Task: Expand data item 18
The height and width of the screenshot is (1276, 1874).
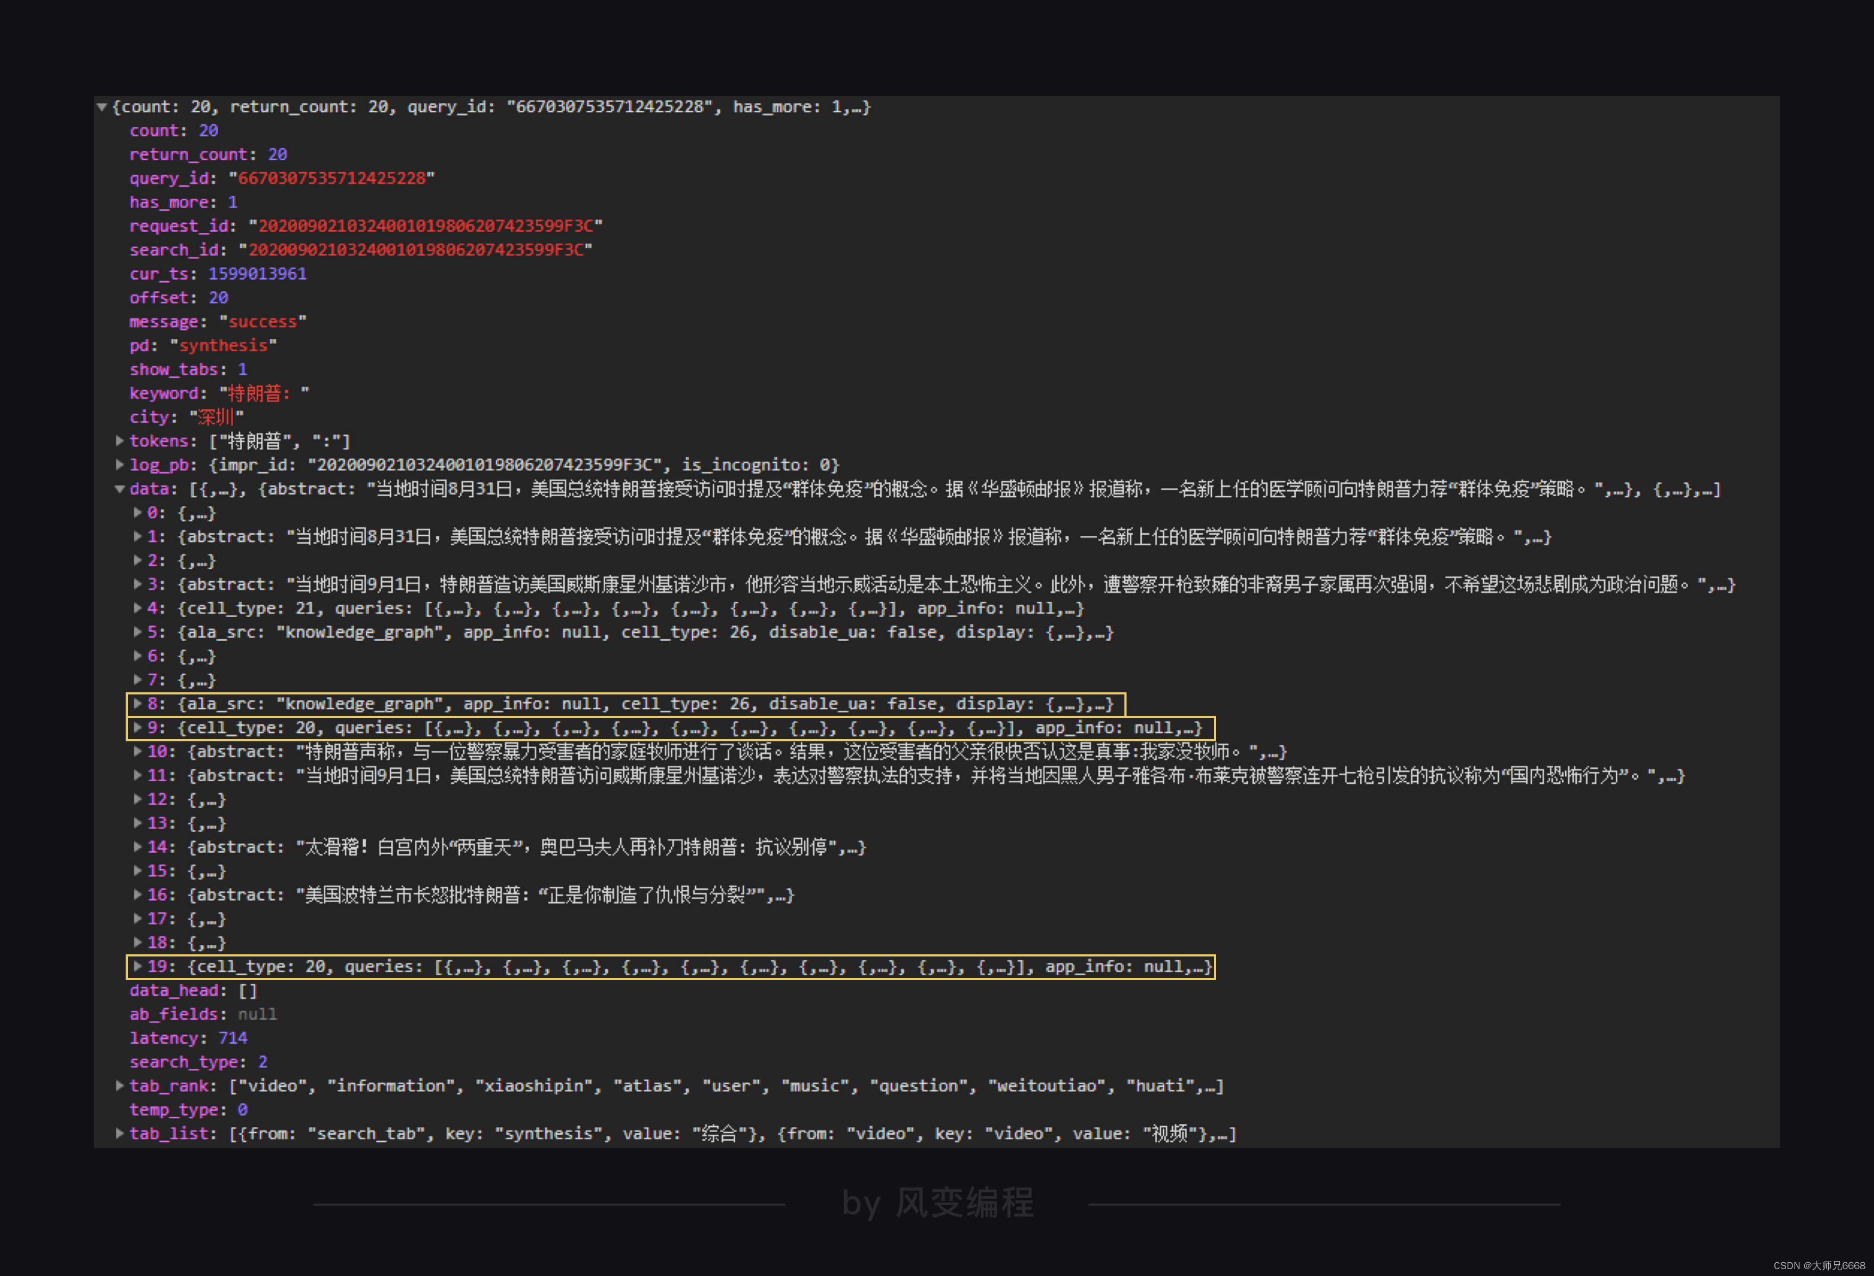Action: [137, 942]
